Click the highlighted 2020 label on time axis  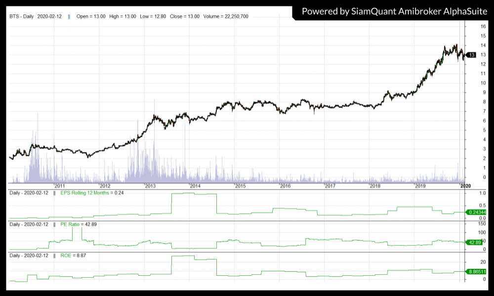pyautogui.click(x=465, y=186)
